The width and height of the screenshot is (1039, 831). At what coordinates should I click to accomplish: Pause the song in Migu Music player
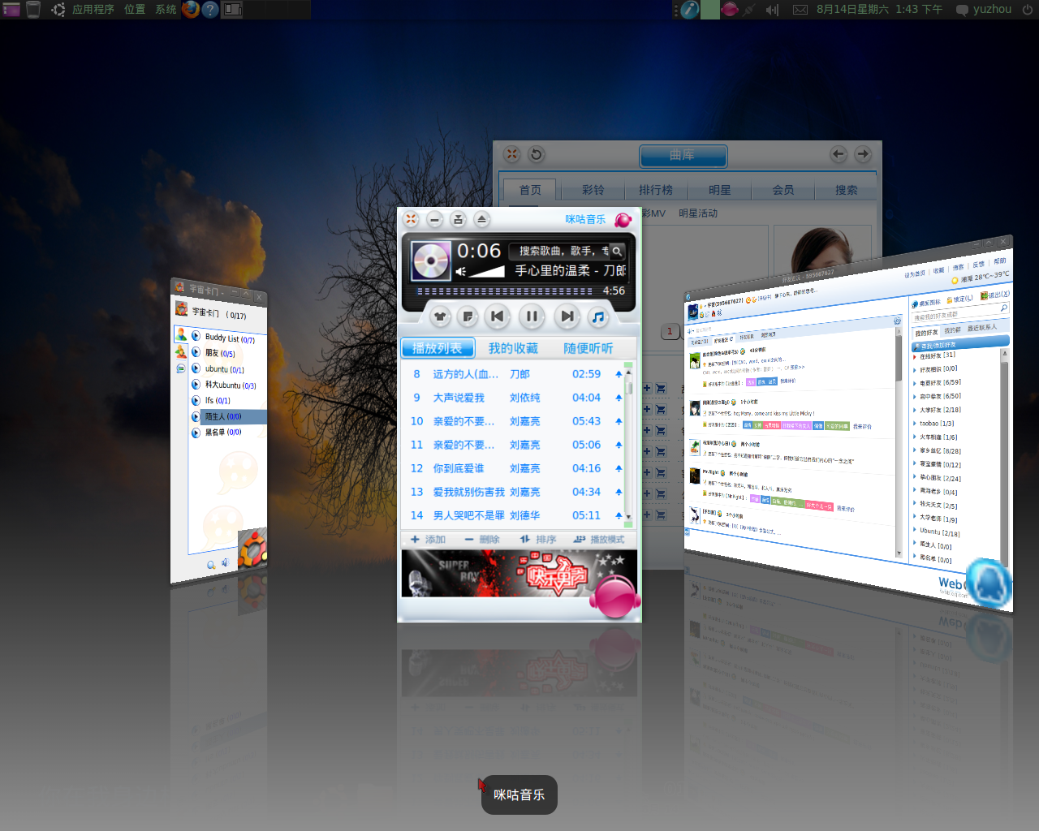(532, 316)
